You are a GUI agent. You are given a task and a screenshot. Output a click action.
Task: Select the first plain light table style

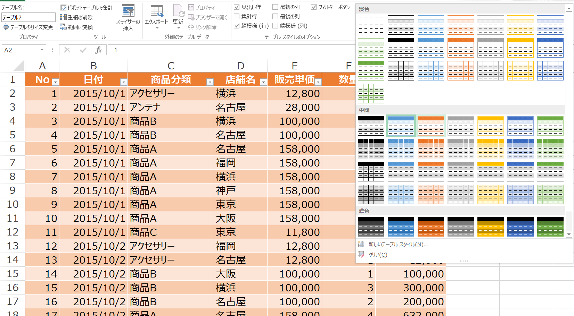371,25
